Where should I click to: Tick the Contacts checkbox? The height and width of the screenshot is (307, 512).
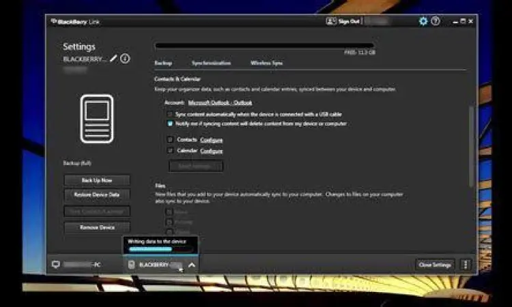click(x=170, y=140)
